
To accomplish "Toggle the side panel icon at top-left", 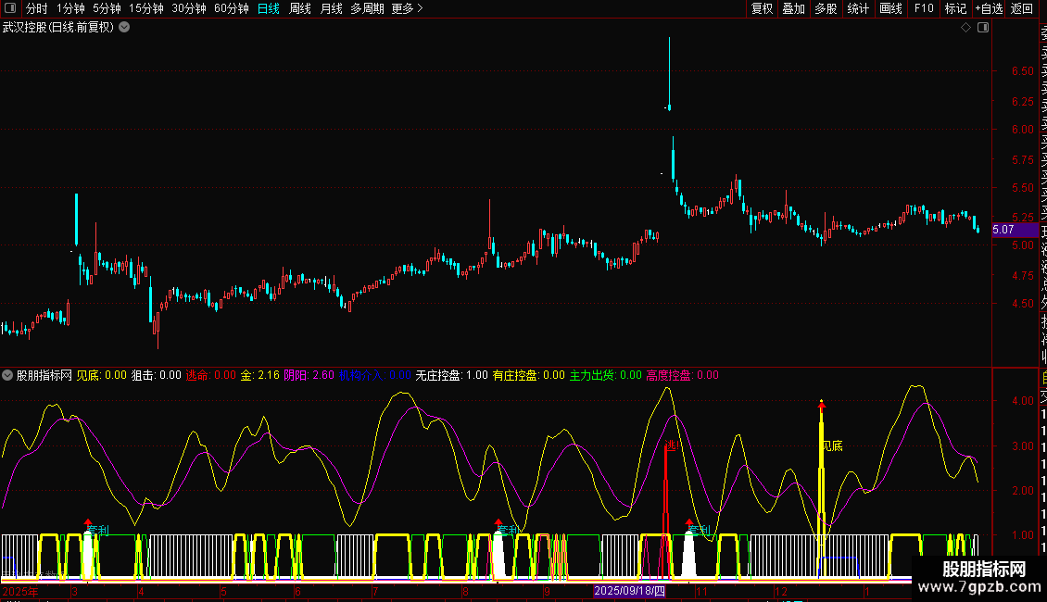I will pos(10,9).
